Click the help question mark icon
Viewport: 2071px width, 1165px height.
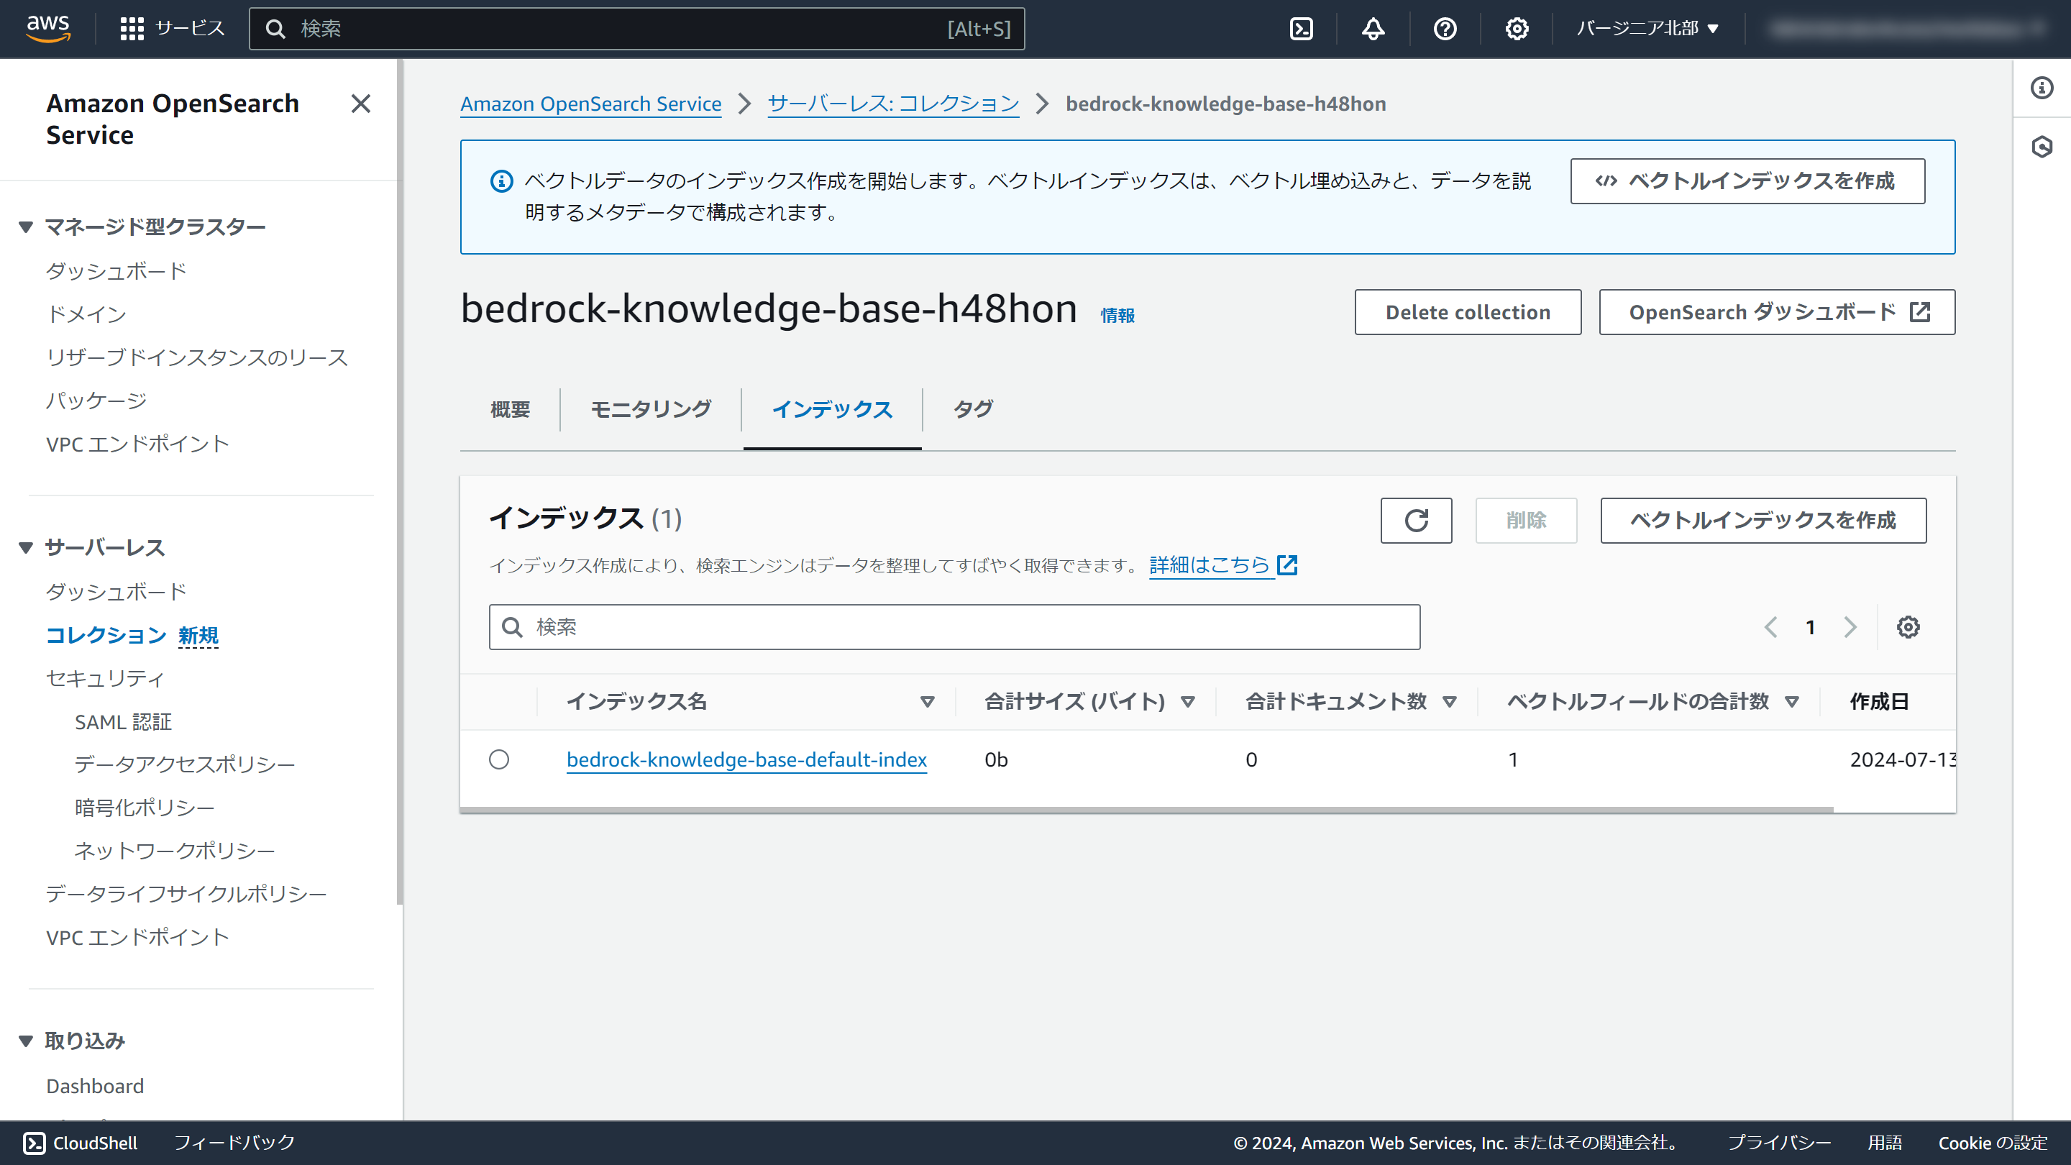[x=1445, y=29]
